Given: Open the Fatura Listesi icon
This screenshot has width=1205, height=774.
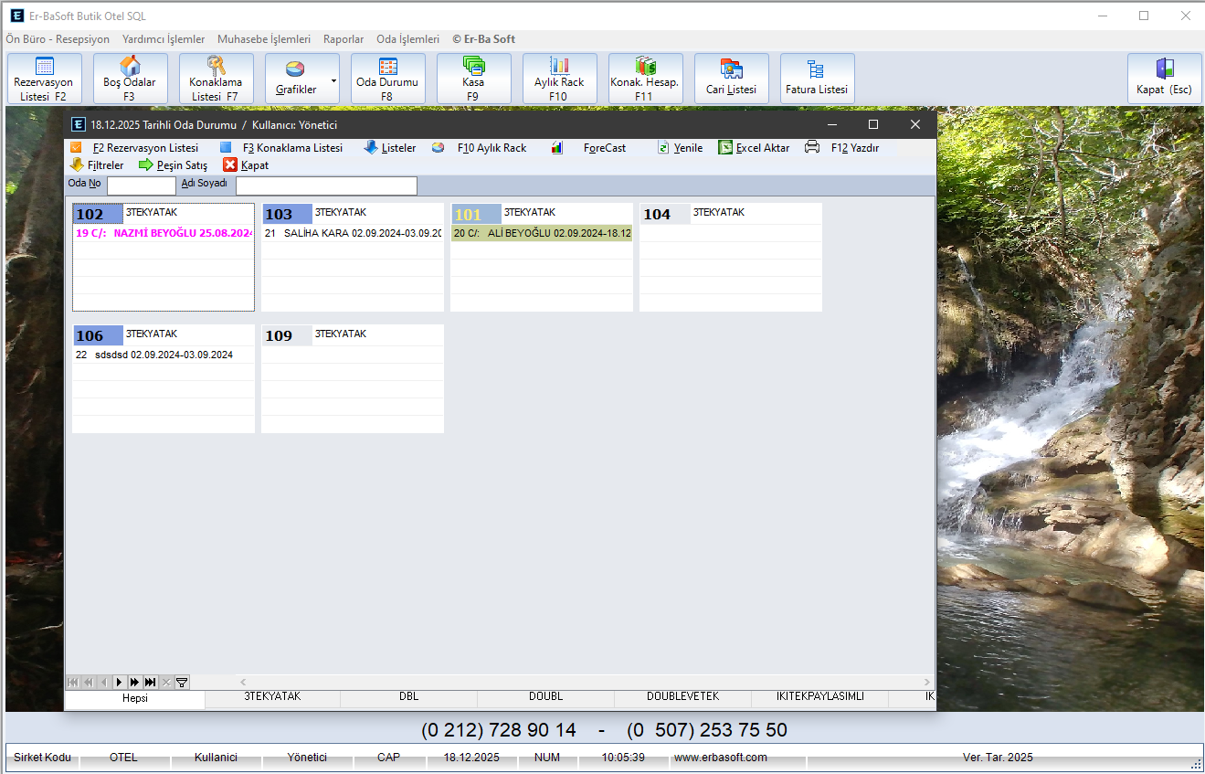Looking at the screenshot, I should click(x=817, y=69).
